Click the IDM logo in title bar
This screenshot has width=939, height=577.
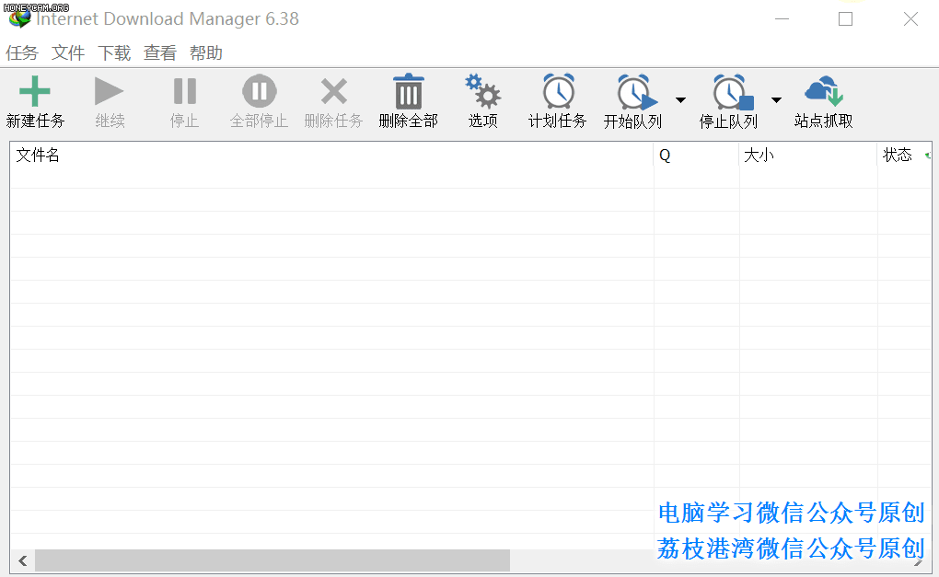click(19, 18)
